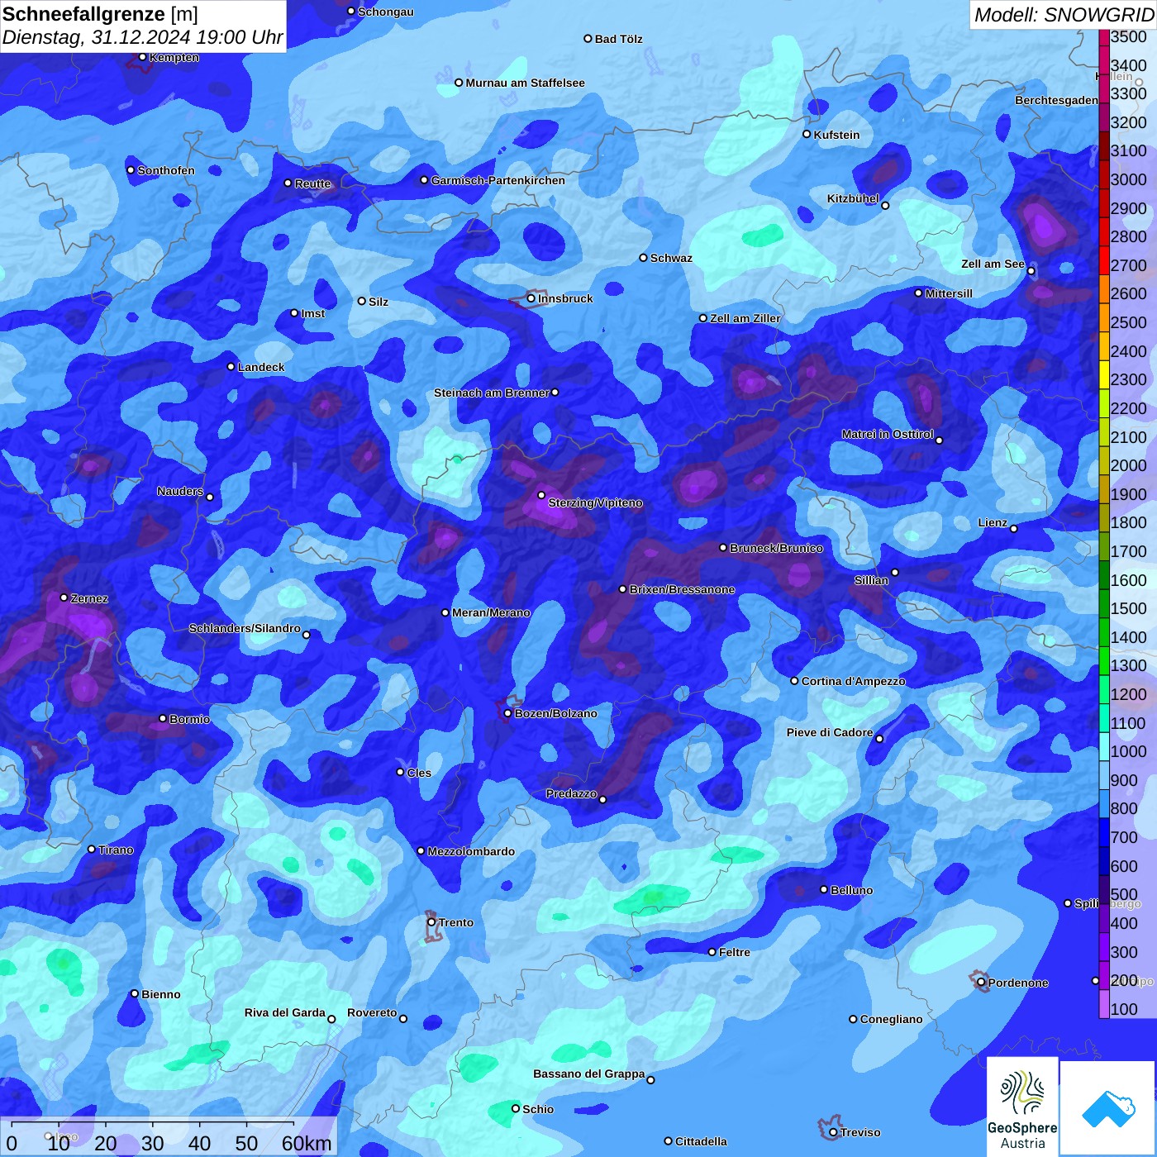Select the Zell am Ziller marker
Viewport: 1157px width, 1157px height.
(x=703, y=318)
